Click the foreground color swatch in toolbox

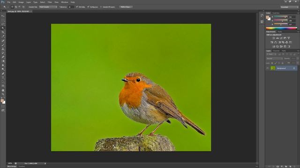(x=2, y=101)
